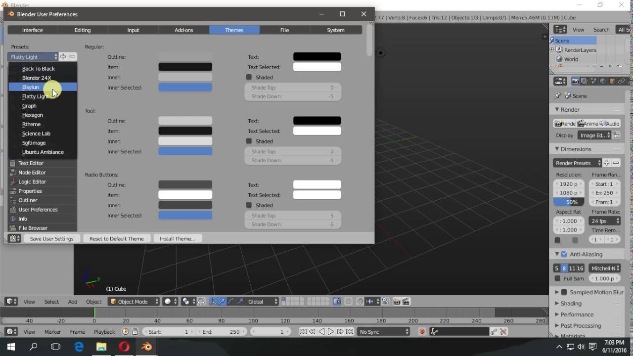Screen dimensions: 633x356
Task: Click the translate manipulator arrow icon
Action: 222,302
